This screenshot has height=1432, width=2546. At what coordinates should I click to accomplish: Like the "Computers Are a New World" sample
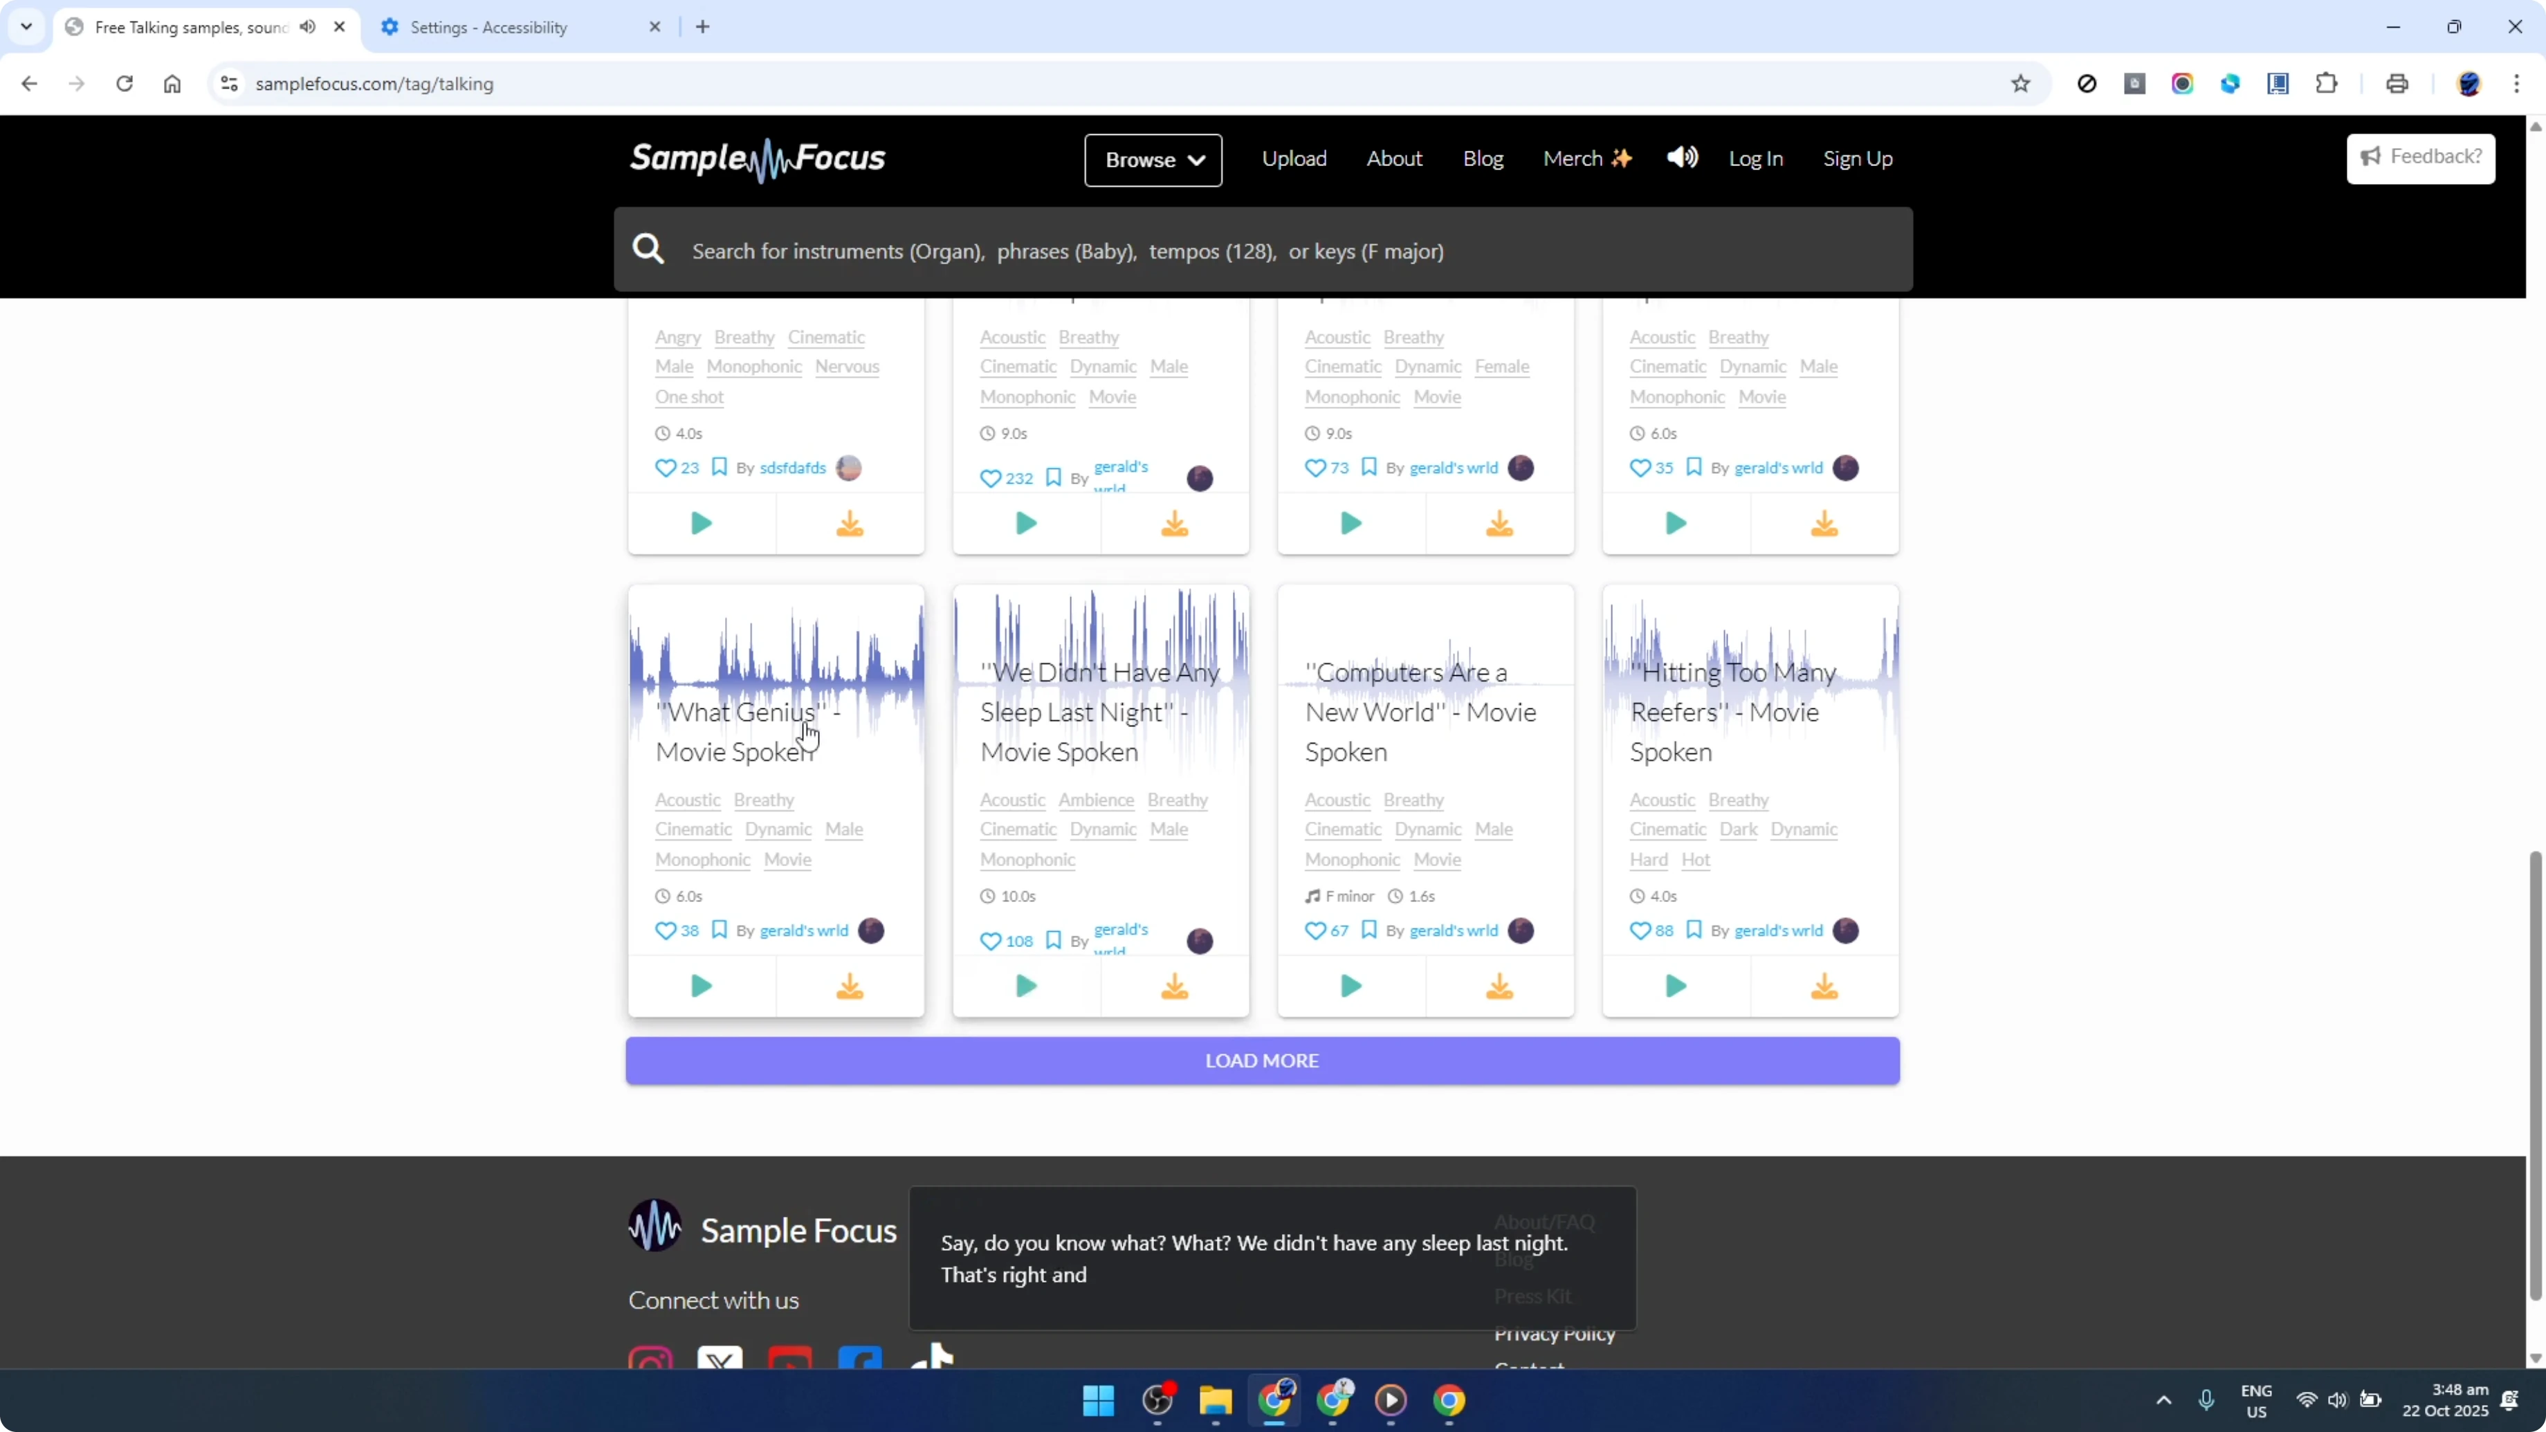[1315, 931]
